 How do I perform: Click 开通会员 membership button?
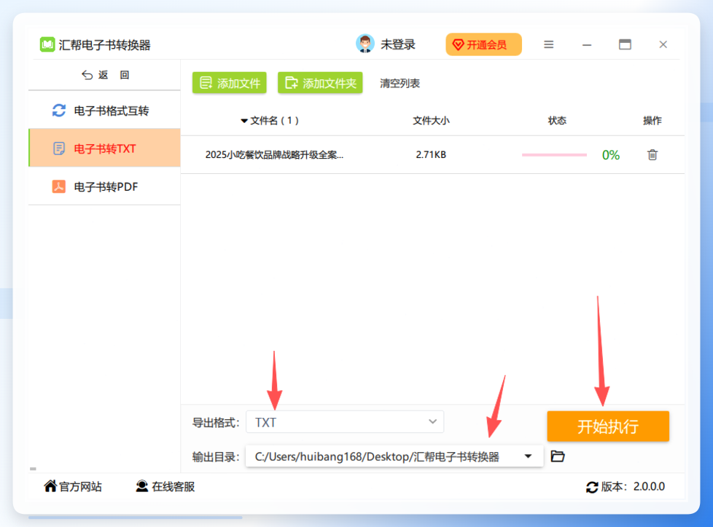pos(483,44)
